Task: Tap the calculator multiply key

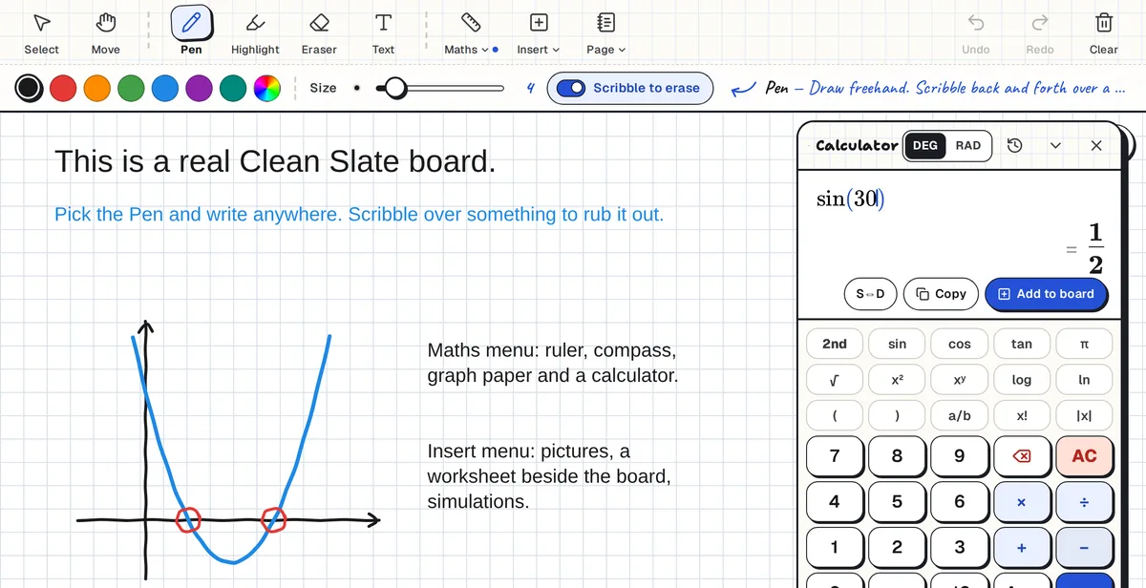Action: pos(1021,502)
